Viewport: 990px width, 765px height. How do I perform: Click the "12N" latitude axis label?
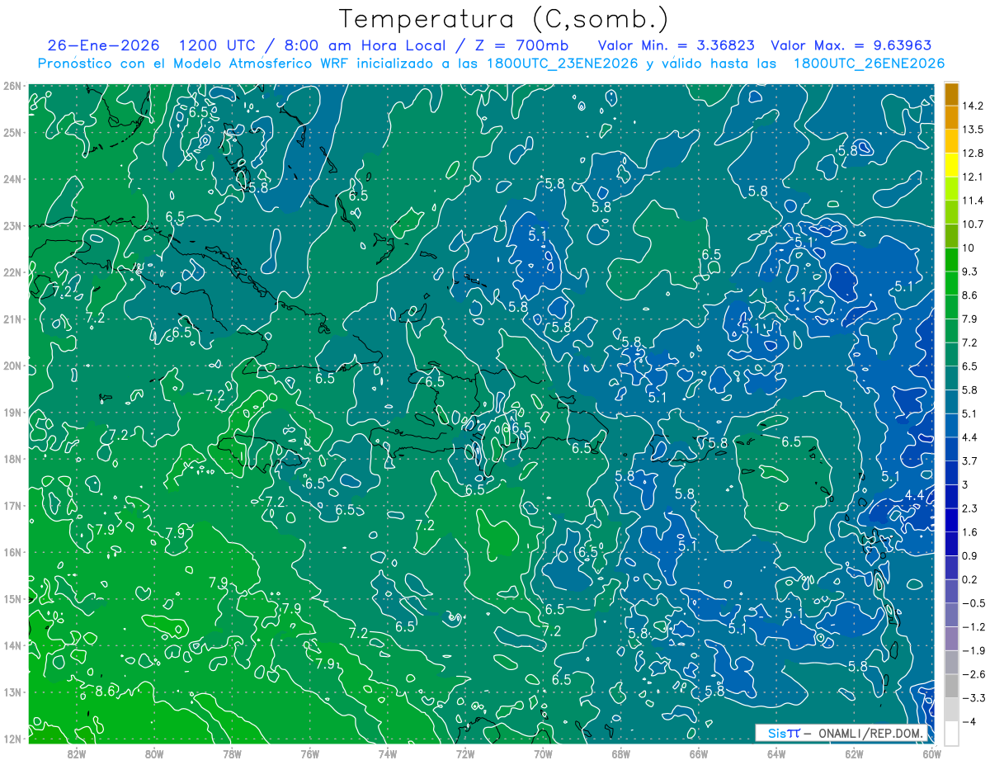point(12,739)
